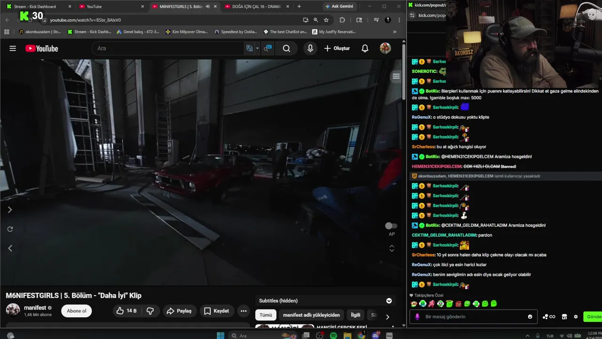Click purple microphone icon in chat input
Image resolution: width=602 pixels, height=339 pixels.
tap(417, 317)
